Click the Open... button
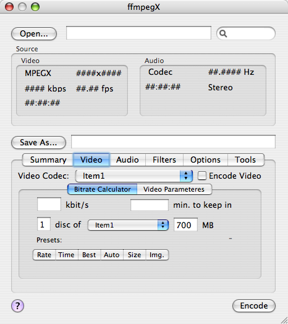The image size is (288, 324). 34,33
